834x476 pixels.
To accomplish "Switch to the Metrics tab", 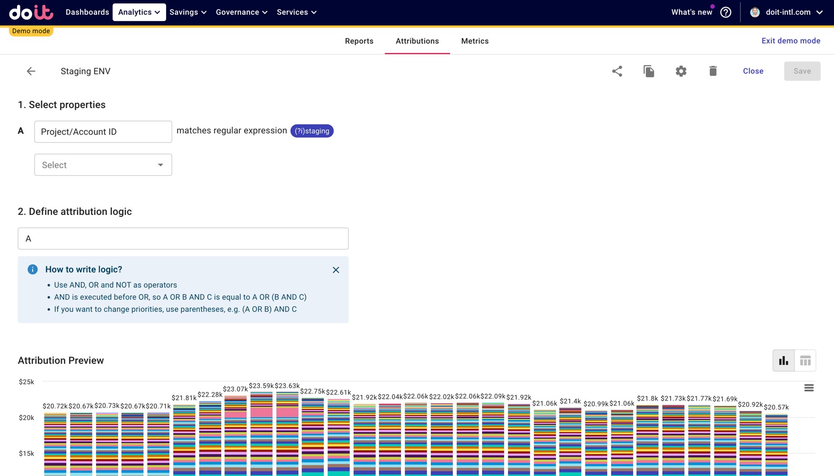I will click(x=474, y=41).
